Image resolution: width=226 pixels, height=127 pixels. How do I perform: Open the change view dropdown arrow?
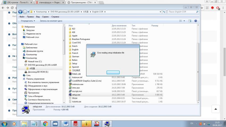pyautogui.click(x=184, y=21)
